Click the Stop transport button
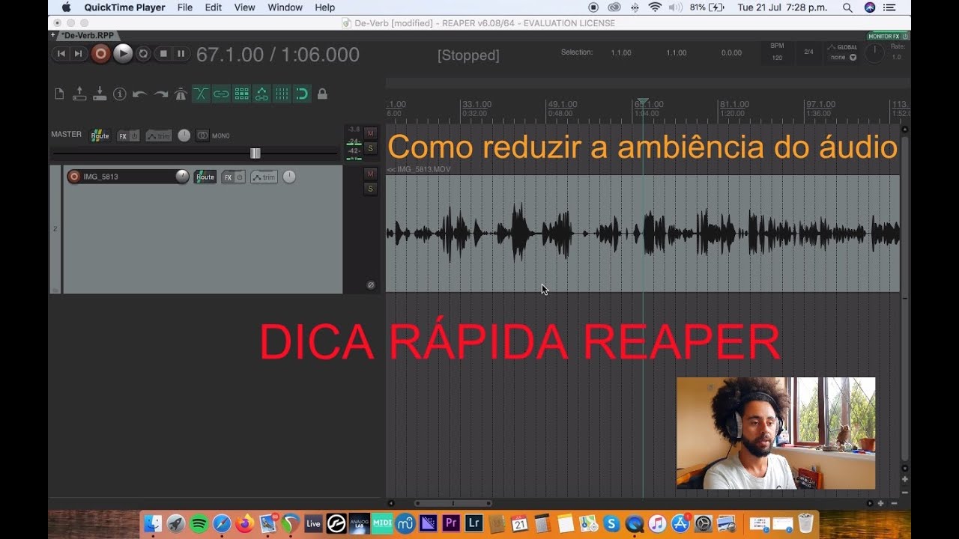 (x=163, y=54)
